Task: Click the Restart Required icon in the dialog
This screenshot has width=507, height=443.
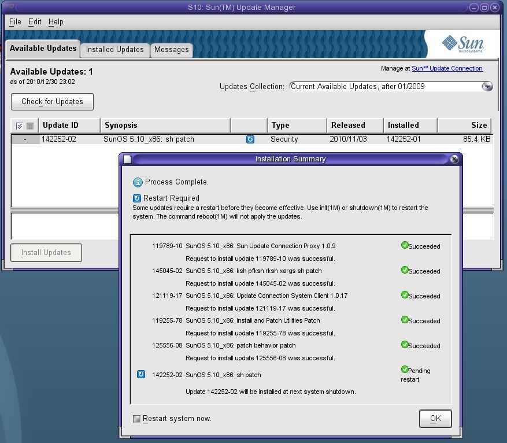Action: [x=137, y=198]
